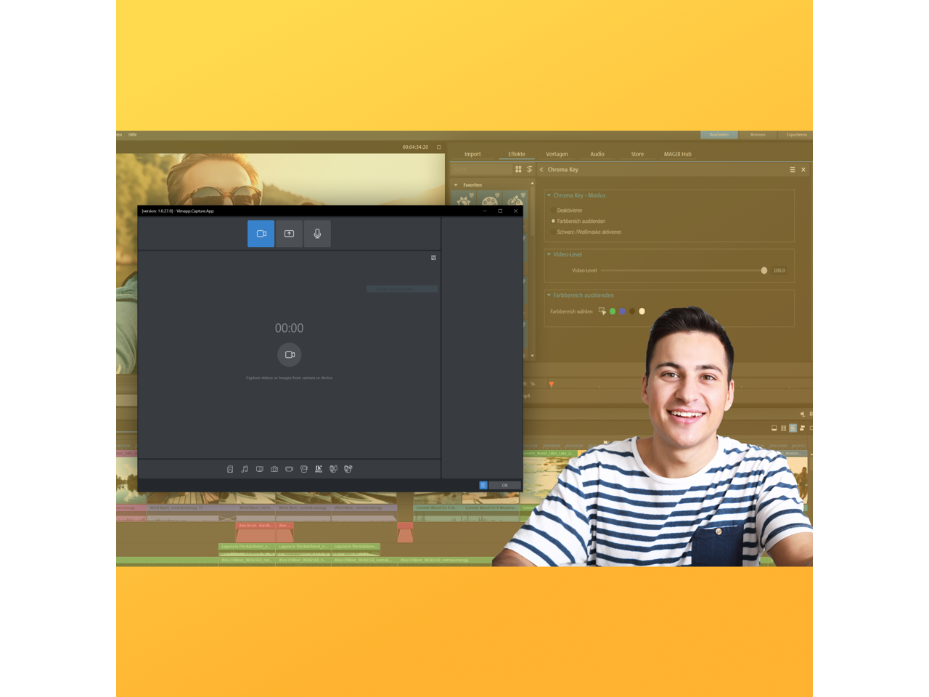This screenshot has height=697, width=929.
Task: Click the preview monitor maximize icon
Action: [x=438, y=147]
